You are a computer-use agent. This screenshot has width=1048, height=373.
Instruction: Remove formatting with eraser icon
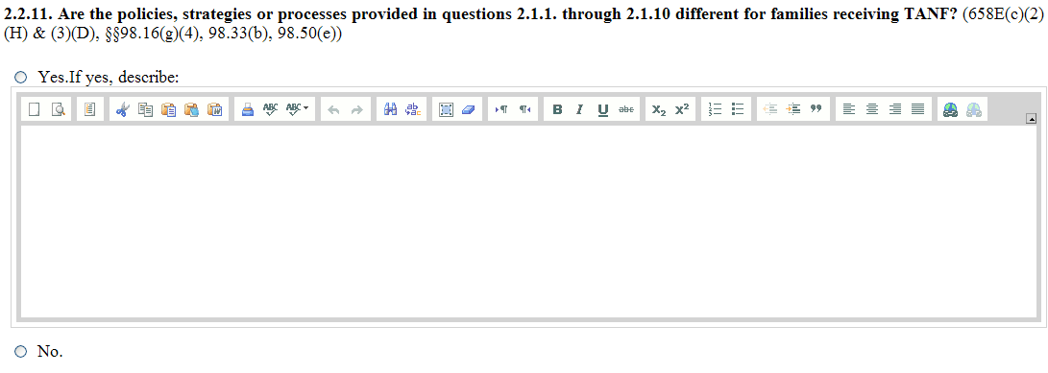468,109
